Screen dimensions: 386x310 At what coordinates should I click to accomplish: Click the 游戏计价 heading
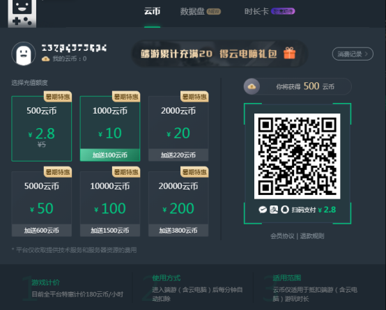45,282
